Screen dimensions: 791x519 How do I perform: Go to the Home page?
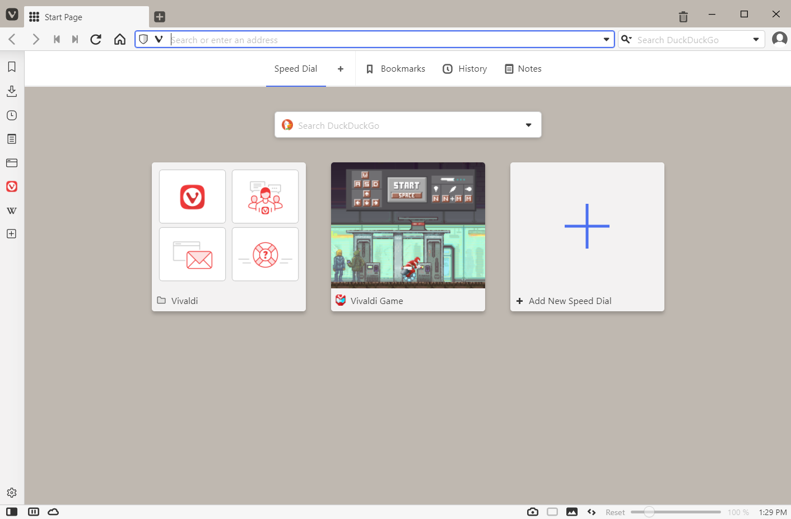120,39
